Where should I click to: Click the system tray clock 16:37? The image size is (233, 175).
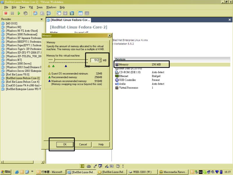pos(227,172)
